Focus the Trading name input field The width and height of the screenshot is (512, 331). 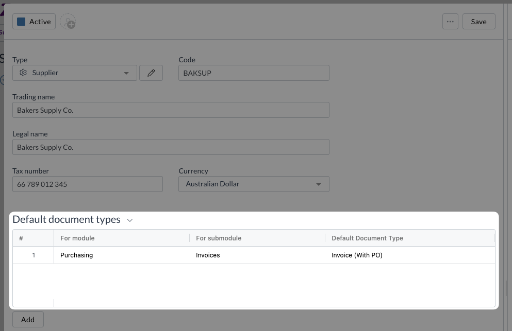point(170,110)
